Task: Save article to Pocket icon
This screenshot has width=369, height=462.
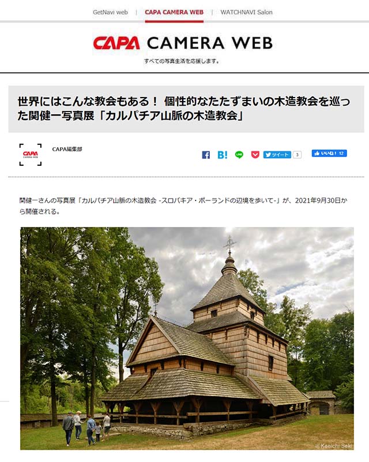Action: [x=255, y=154]
